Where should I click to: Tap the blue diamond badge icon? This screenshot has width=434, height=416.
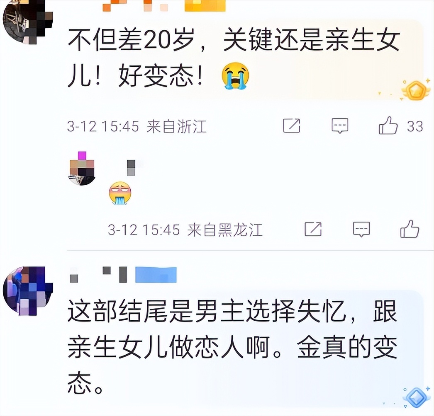tap(416, 397)
